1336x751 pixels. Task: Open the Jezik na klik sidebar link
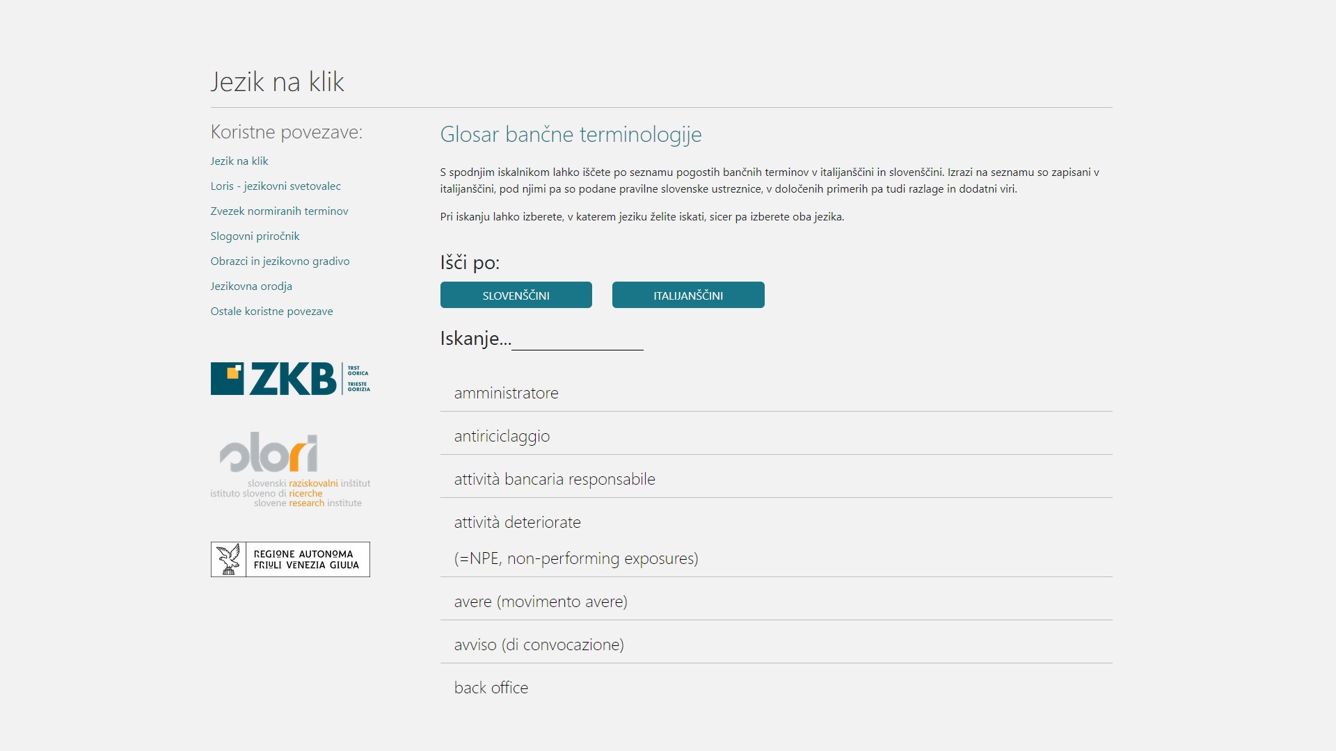tap(239, 161)
